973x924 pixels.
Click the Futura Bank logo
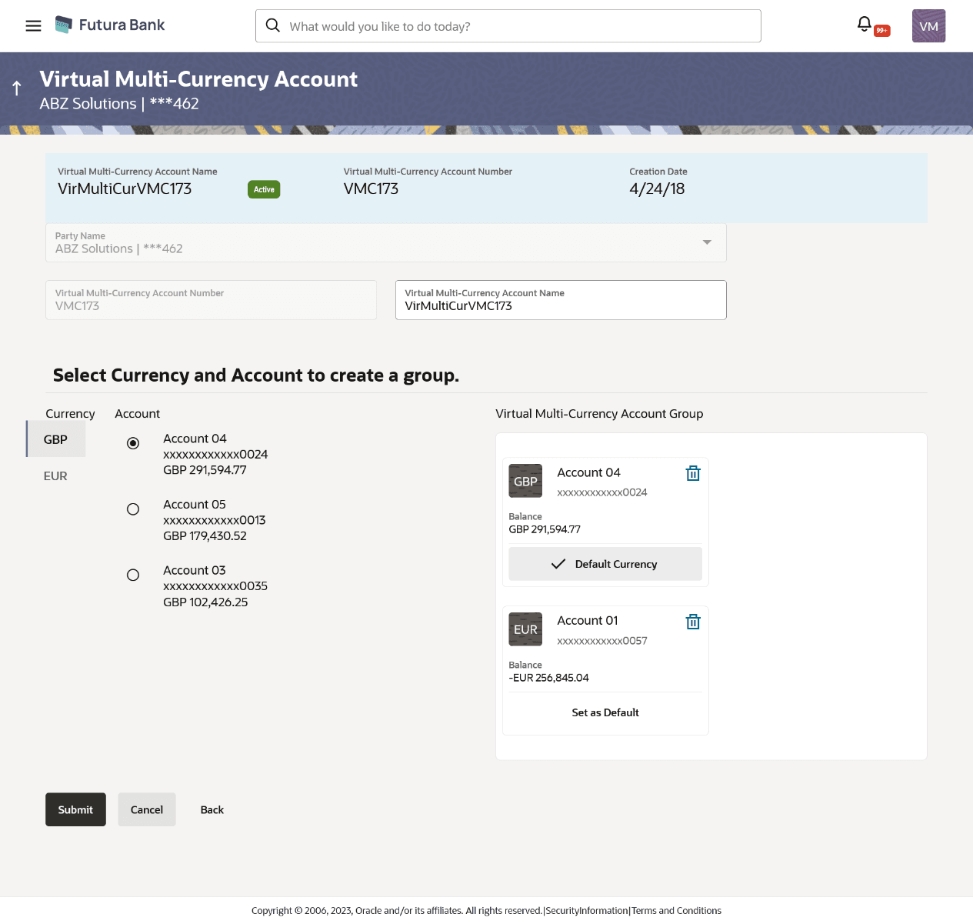point(109,25)
